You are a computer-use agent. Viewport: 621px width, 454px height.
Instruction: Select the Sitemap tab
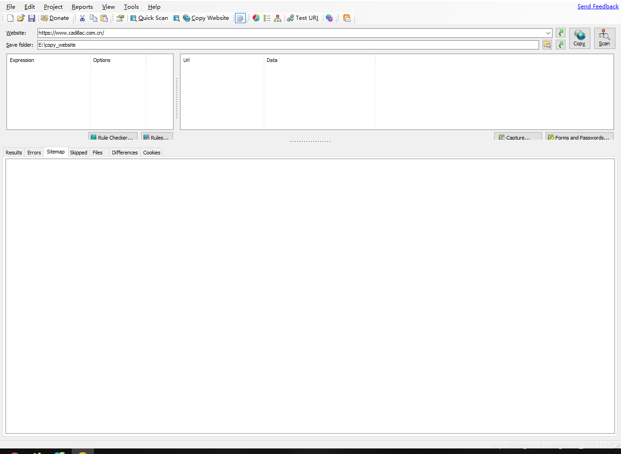tap(56, 152)
